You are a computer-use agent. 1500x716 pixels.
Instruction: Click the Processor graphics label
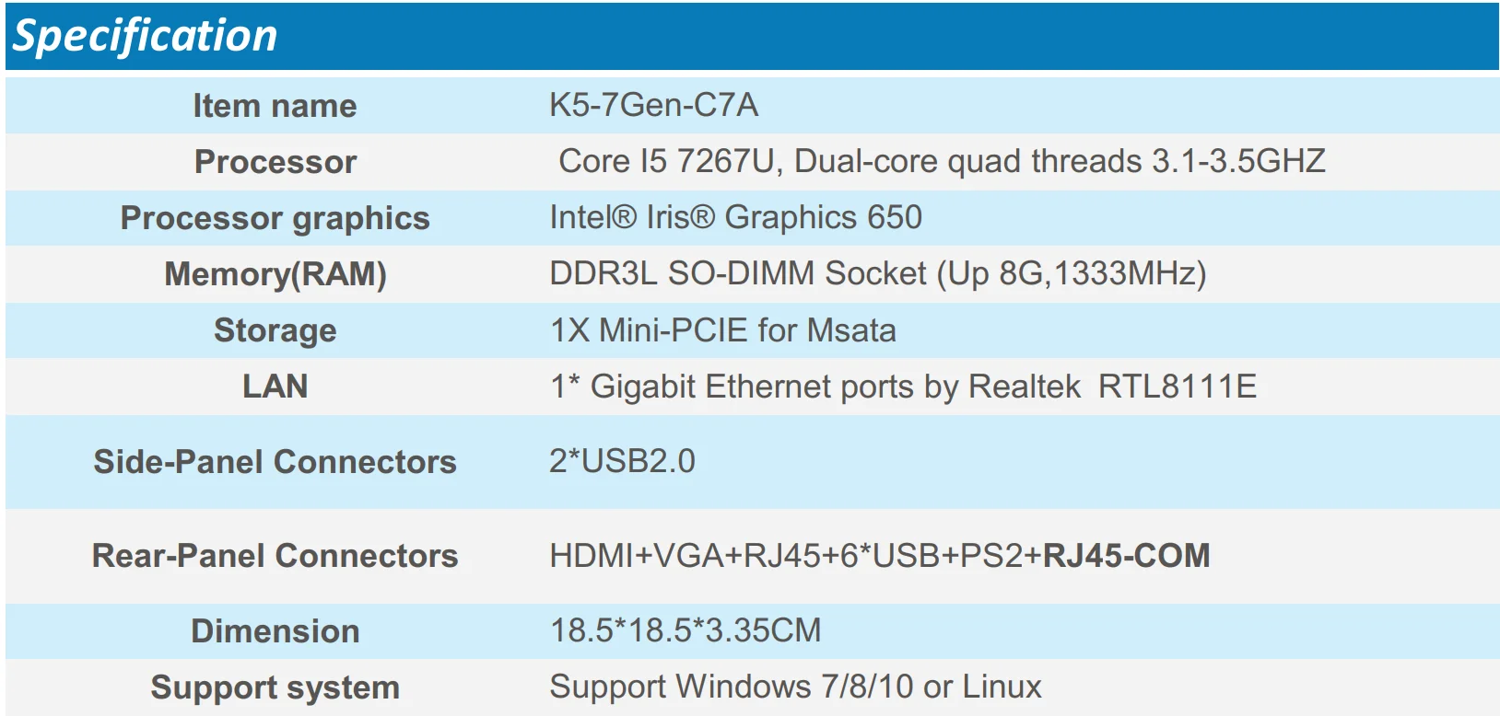pos(275,218)
